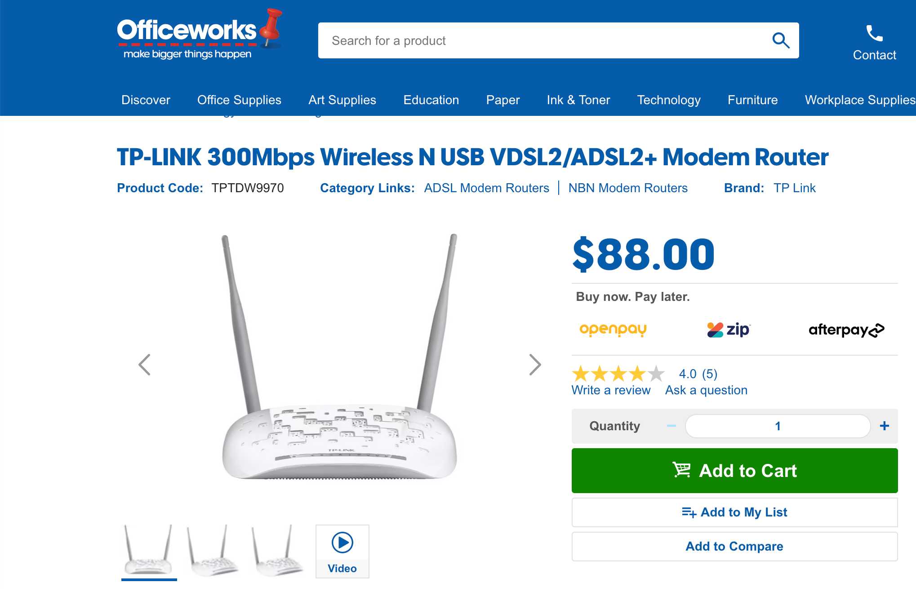The image size is (916, 591).
Task: Click Add to My List
Action: coord(734,512)
